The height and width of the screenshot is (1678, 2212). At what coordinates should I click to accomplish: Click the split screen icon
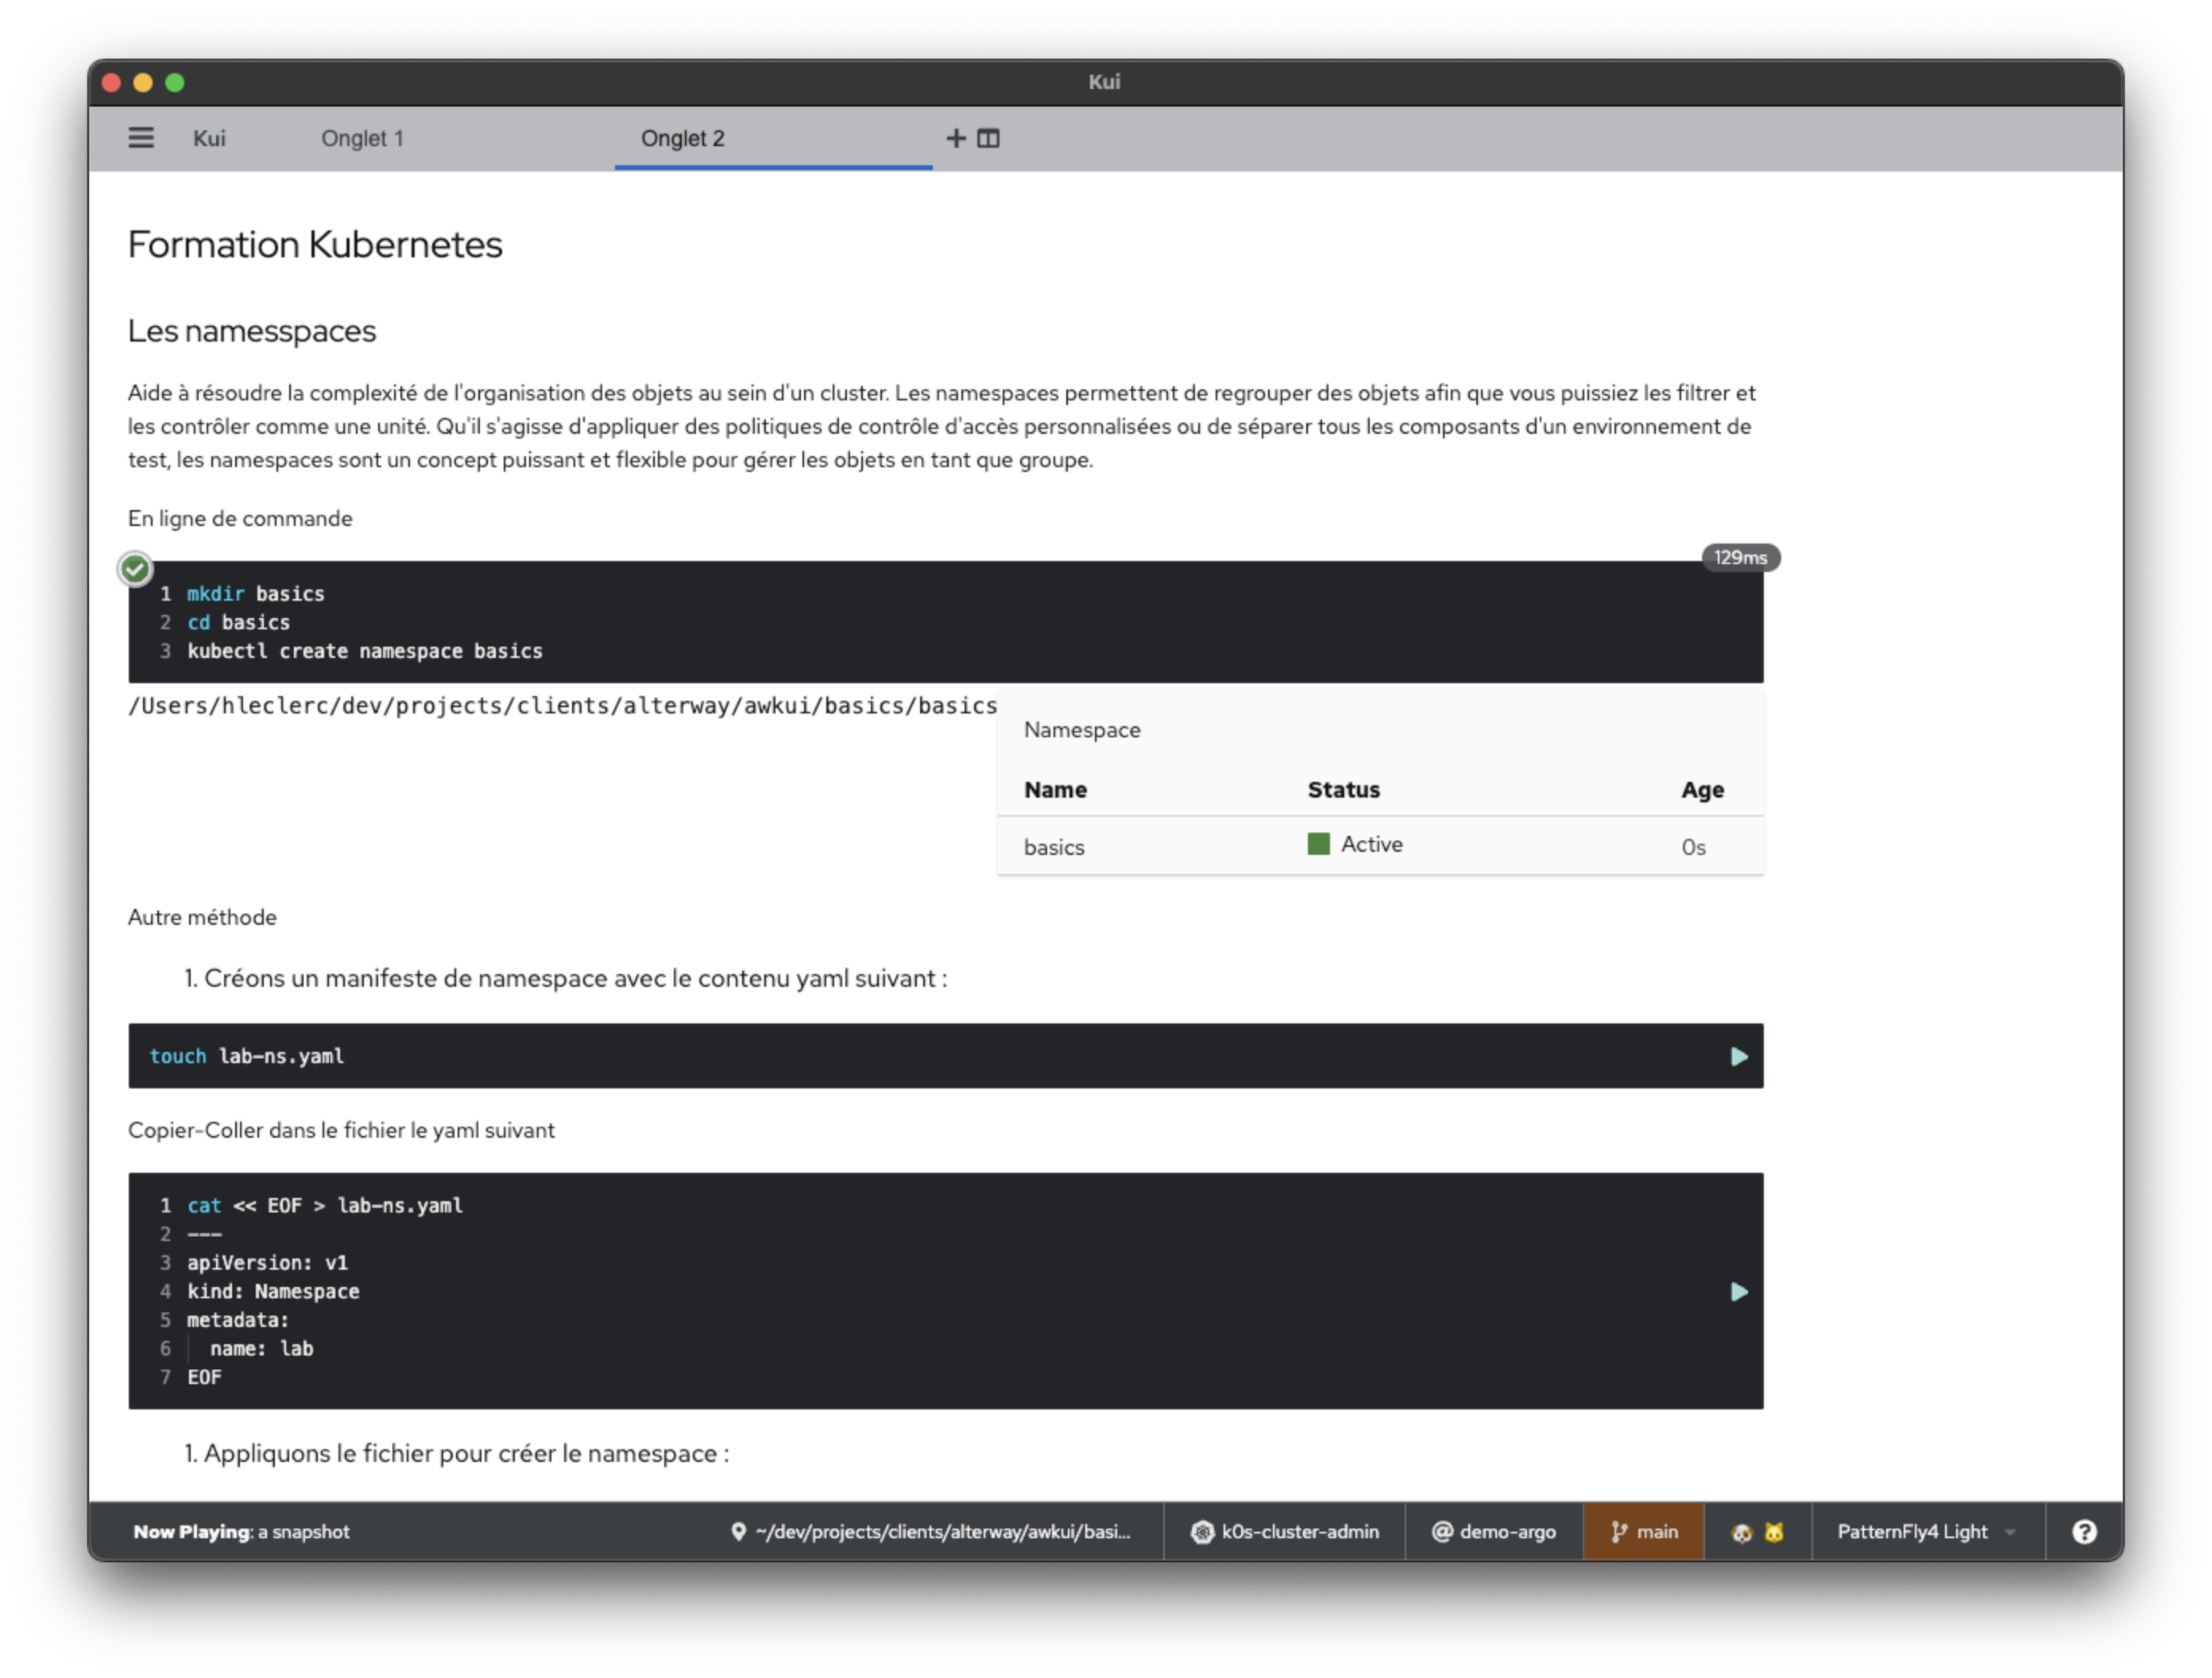[x=988, y=138]
